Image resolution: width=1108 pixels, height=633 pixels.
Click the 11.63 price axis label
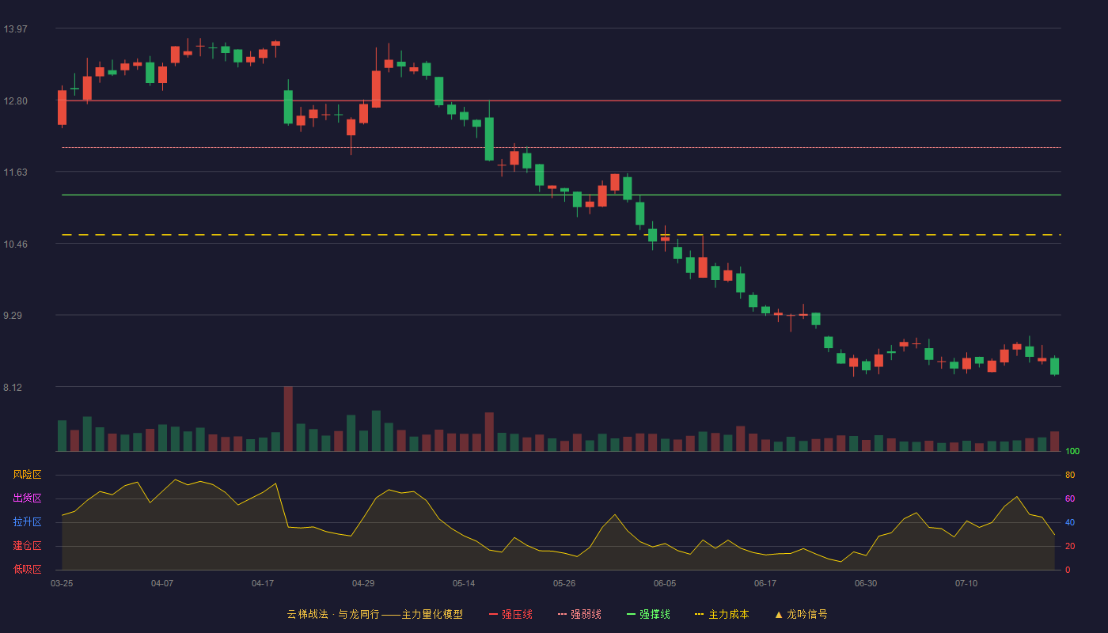pyautogui.click(x=16, y=172)
